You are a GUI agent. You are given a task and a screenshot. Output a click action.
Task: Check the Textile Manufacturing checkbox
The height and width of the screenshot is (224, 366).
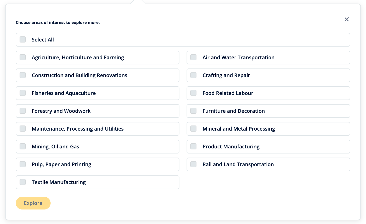(x=23, y=182)
